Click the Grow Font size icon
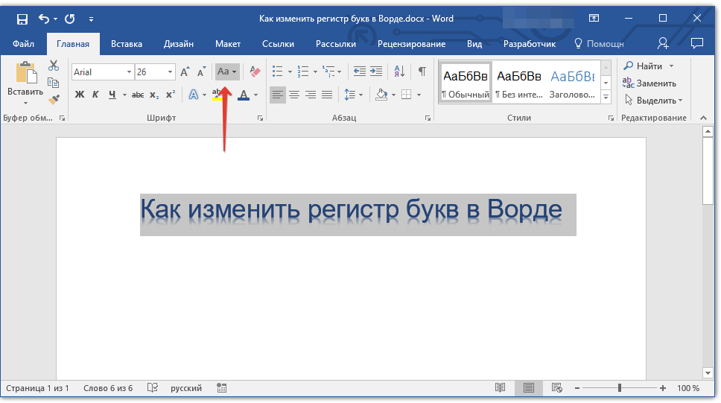 pyautogui.click(x=185, y=72)
